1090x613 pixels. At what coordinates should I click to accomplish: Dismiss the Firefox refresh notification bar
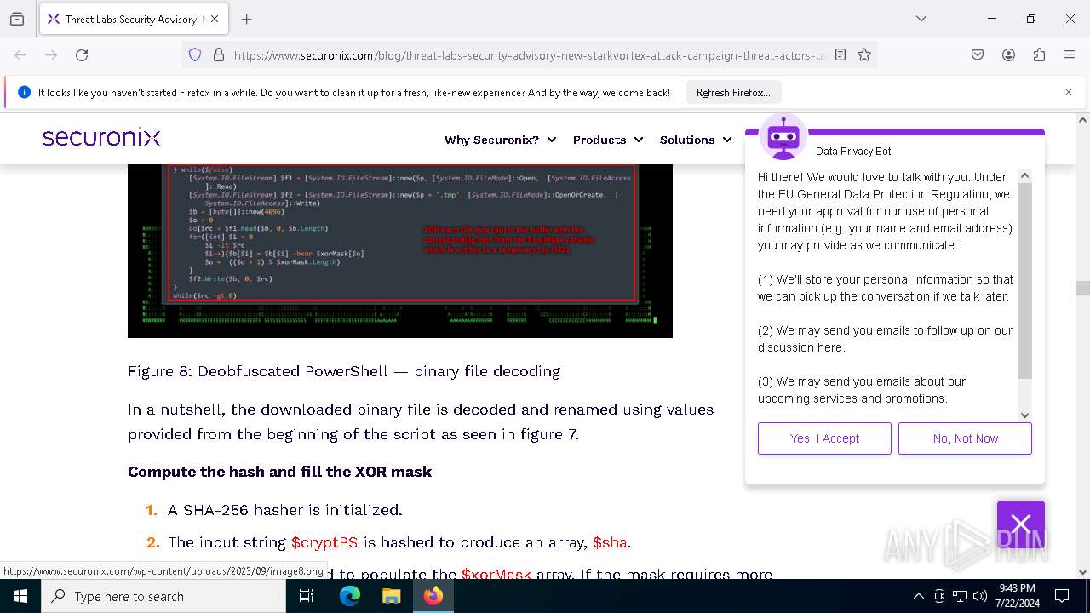pos(1069,92)
